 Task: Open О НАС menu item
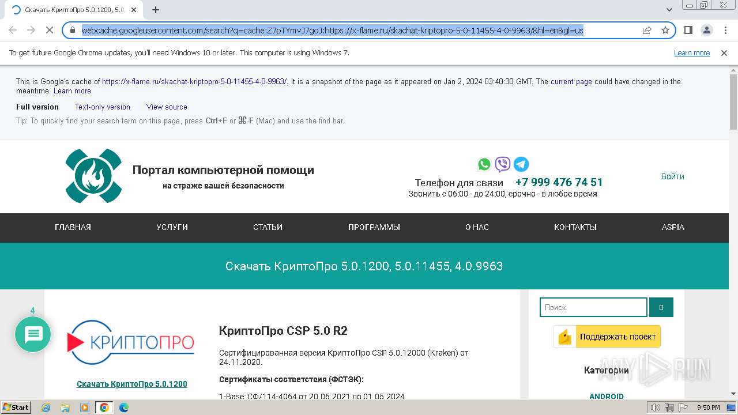477,227
